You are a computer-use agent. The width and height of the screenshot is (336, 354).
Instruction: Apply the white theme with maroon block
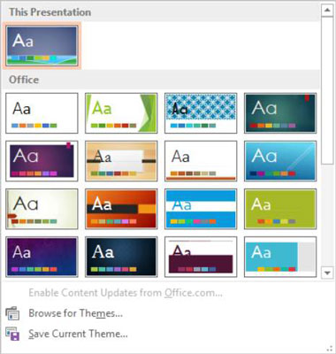coord(201,257)
